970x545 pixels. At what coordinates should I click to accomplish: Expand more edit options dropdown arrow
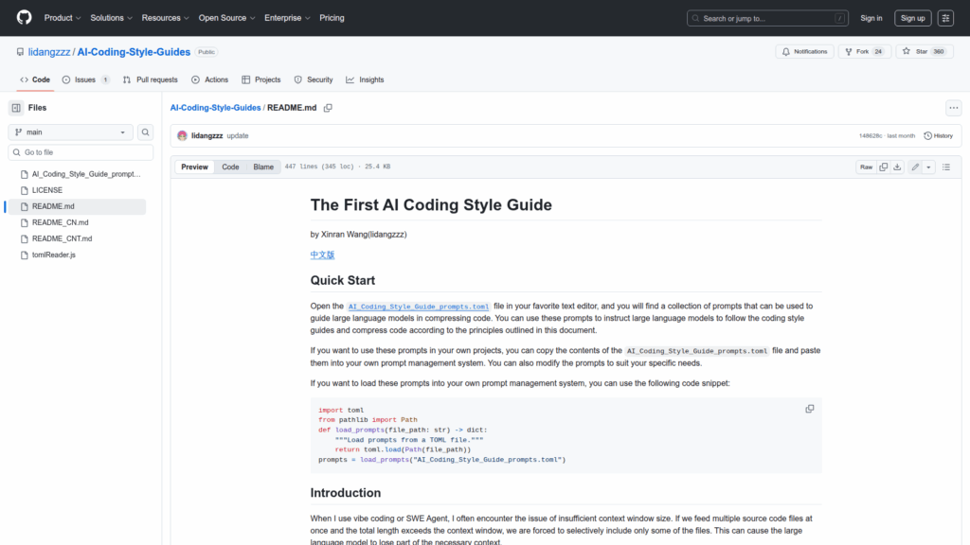click(928, 167)
